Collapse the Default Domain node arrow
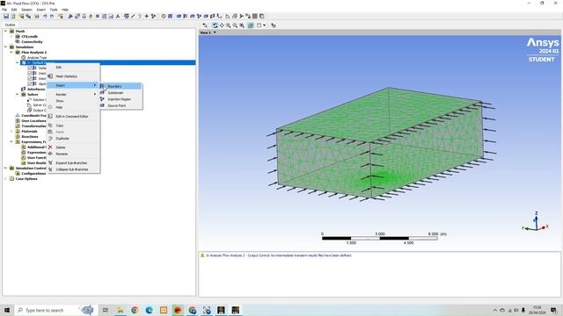The width and height of the screenshot is (563, 316). 18,62
